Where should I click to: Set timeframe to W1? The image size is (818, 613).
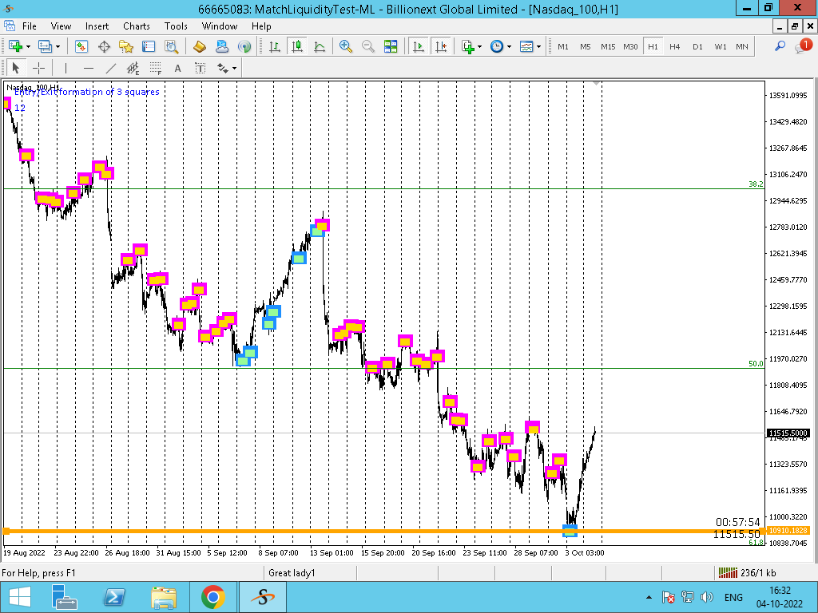(x=720, y=46)
